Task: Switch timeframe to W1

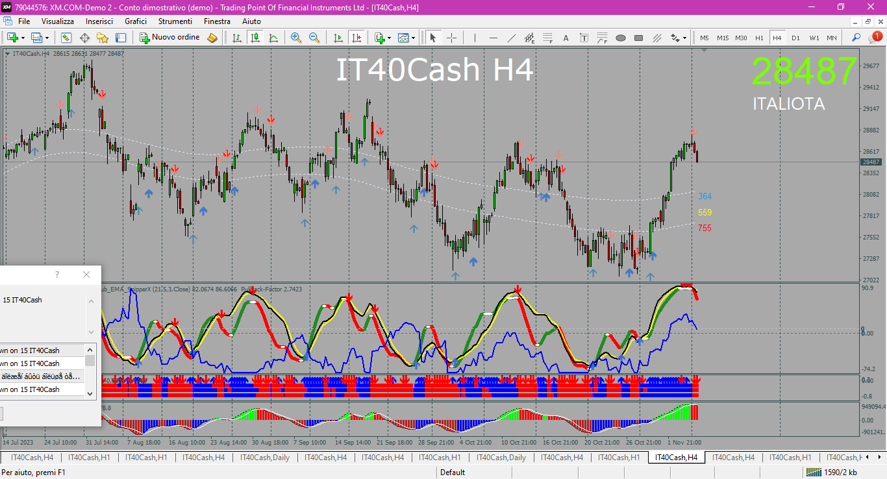Action: 814,38
